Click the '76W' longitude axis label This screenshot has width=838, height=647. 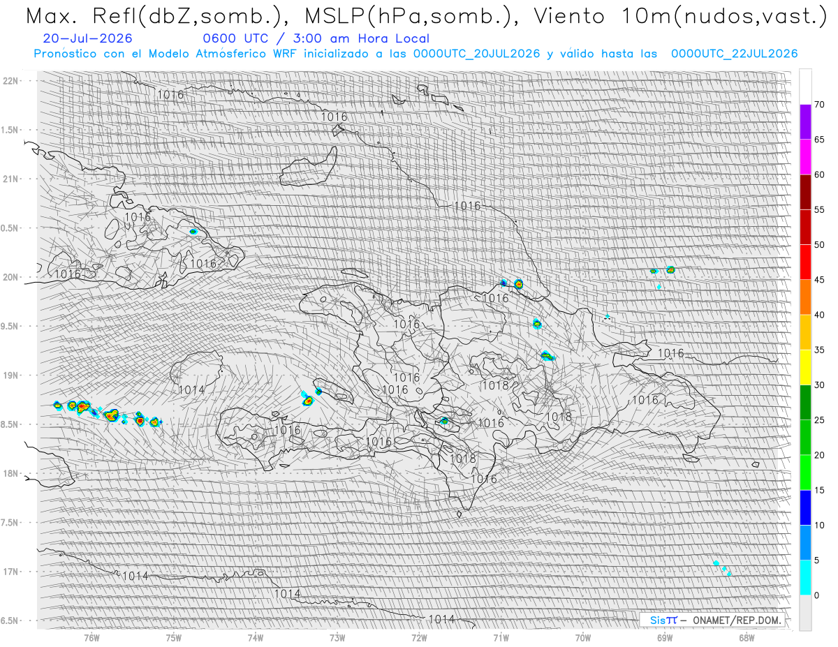coord(91,637)
